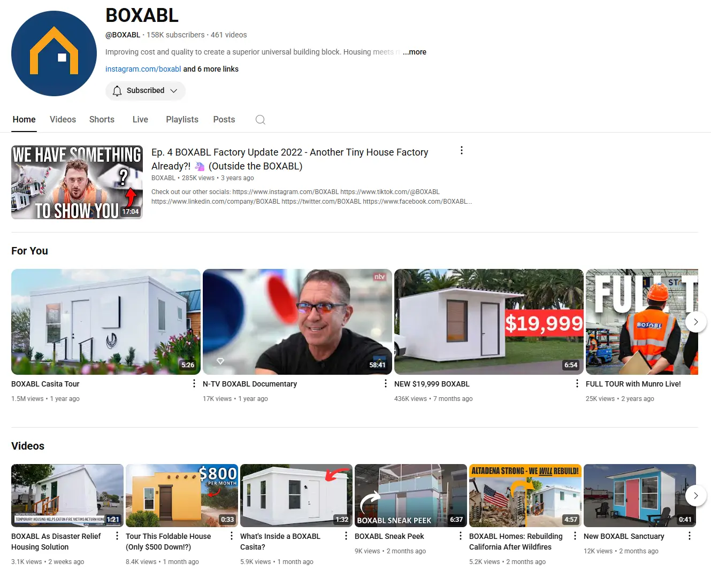The image size is (711, 579).
Task: Open three-dot menu for NEW $19,999 BOXABL
Action: click(577, 383)
